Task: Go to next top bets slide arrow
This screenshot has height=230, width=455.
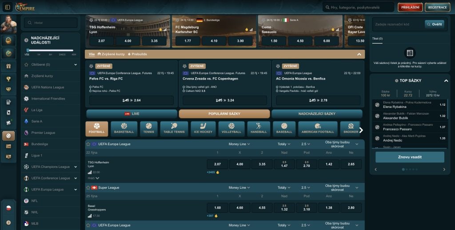Action: 444,169
